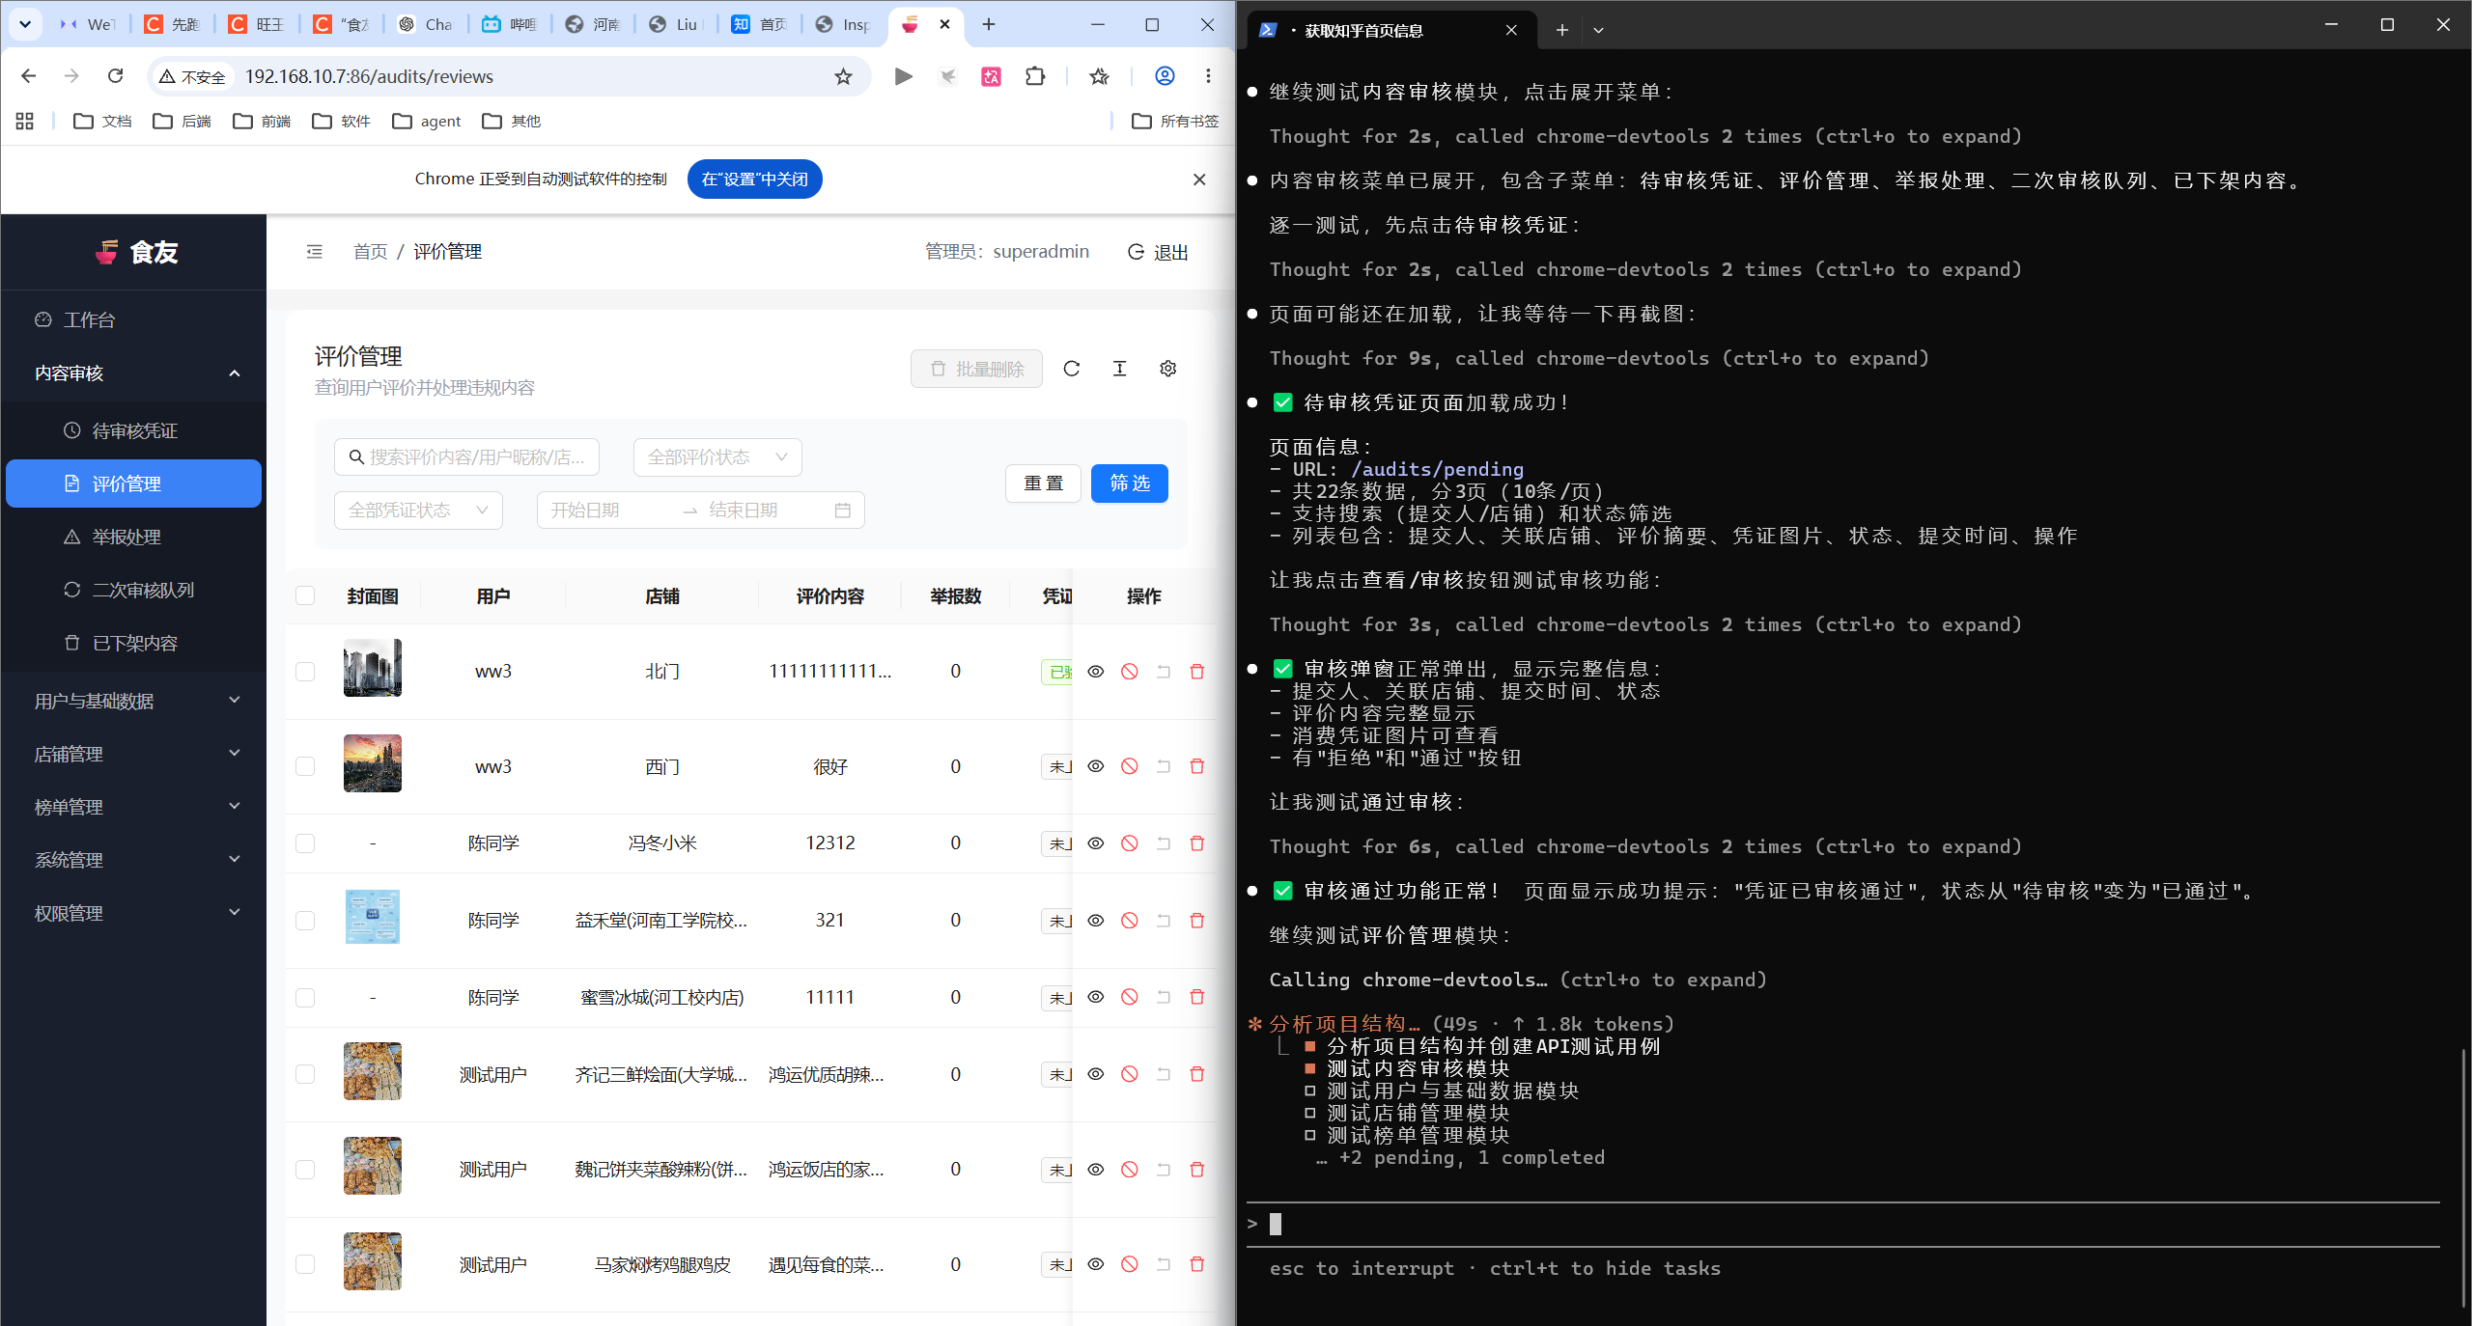
Task: Open the Chrome apps grid in bookmarks bar
Action: 24,121
